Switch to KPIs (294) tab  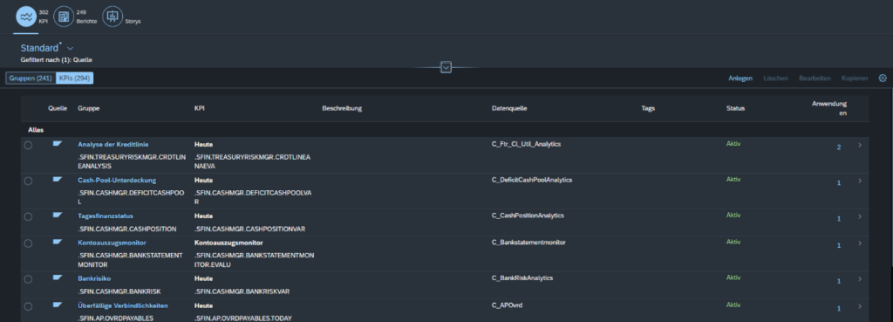(x=74, y=78)
